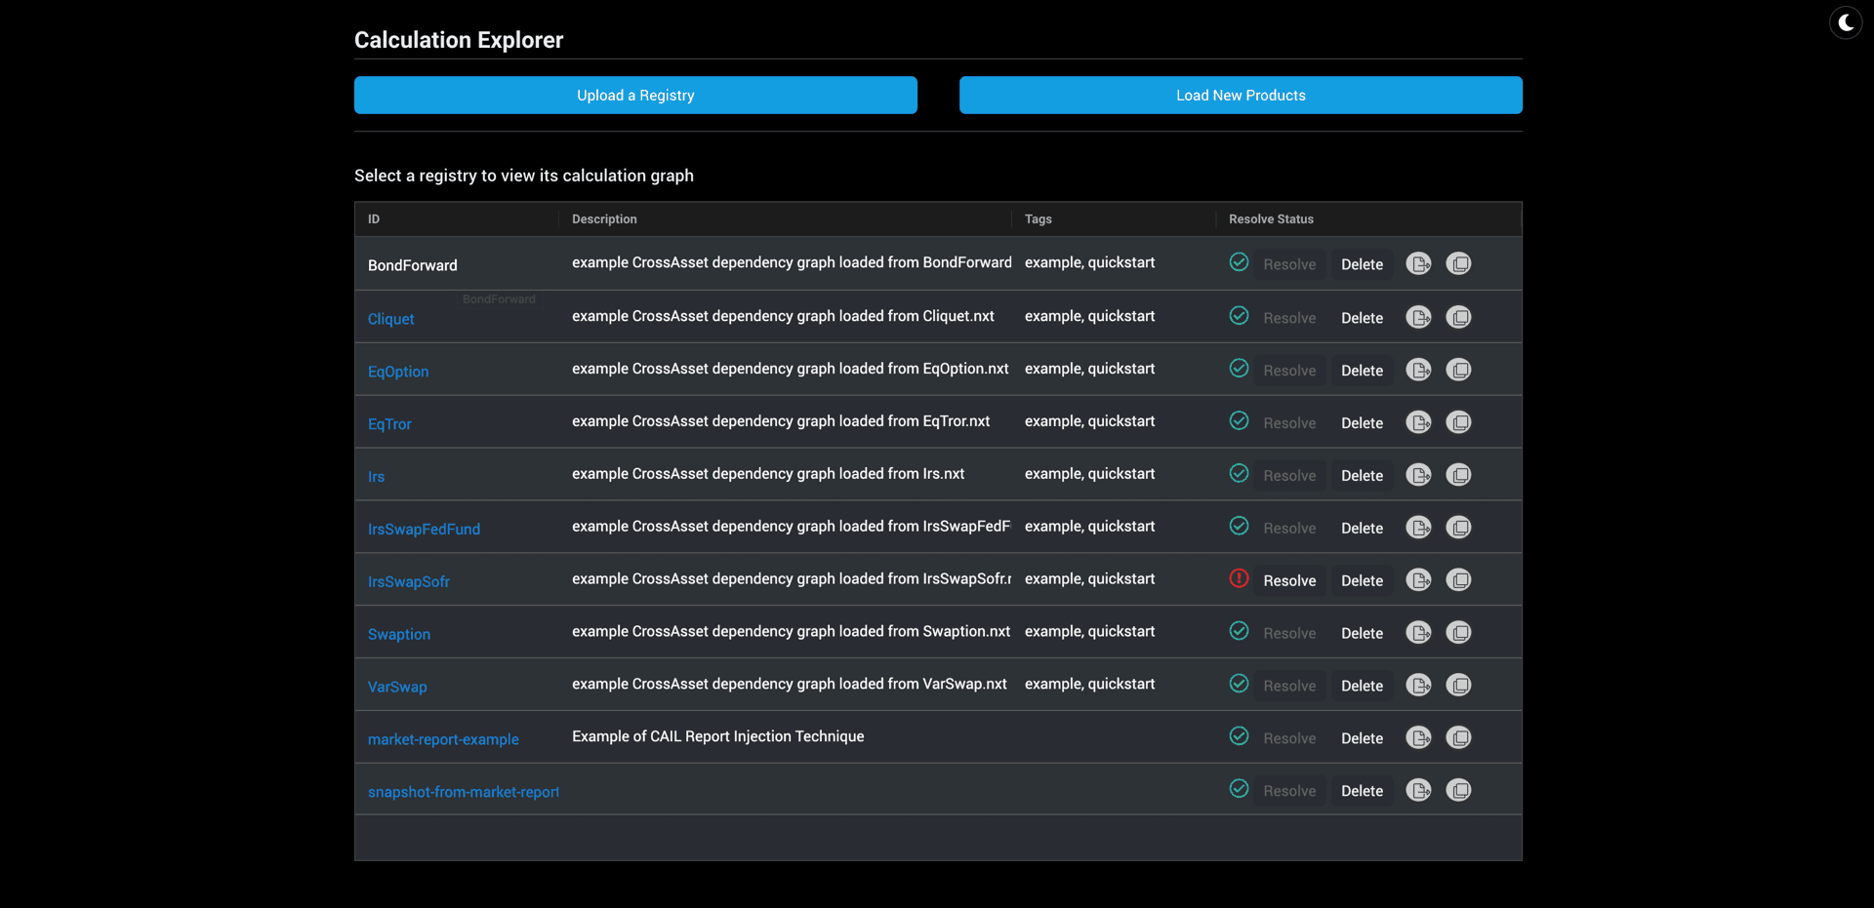Export the BondForward registry

point(1418,262)
